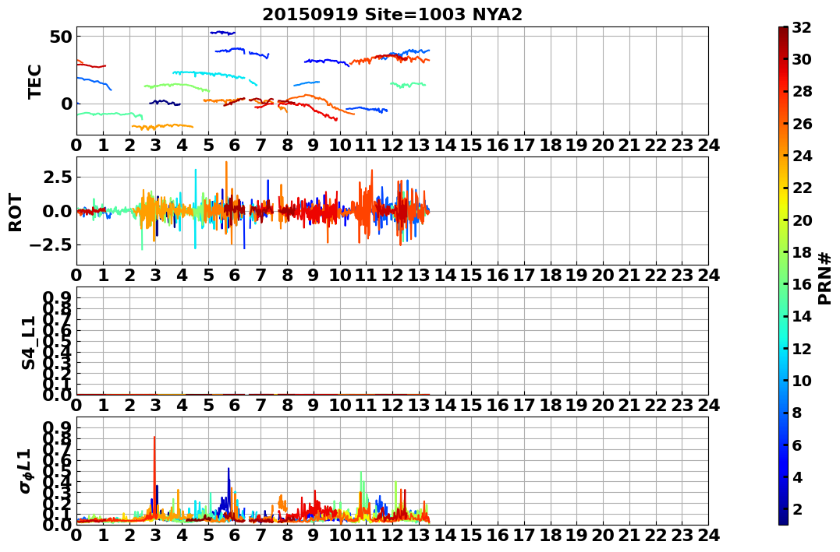Click the blue TEC trace near 50 at hour 5.5

pos(222,33)
